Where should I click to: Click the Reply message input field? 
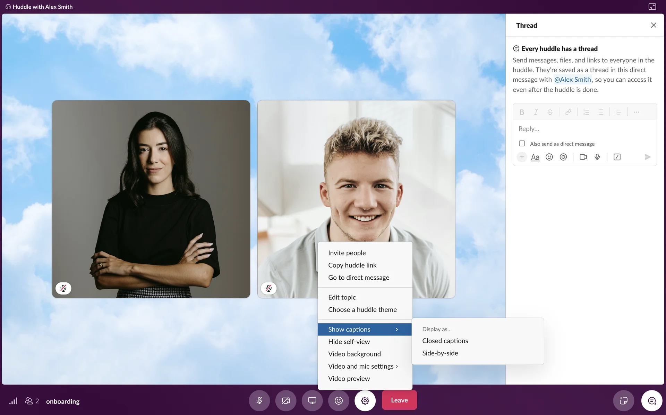pyautogui.click(x=584, y=129)
